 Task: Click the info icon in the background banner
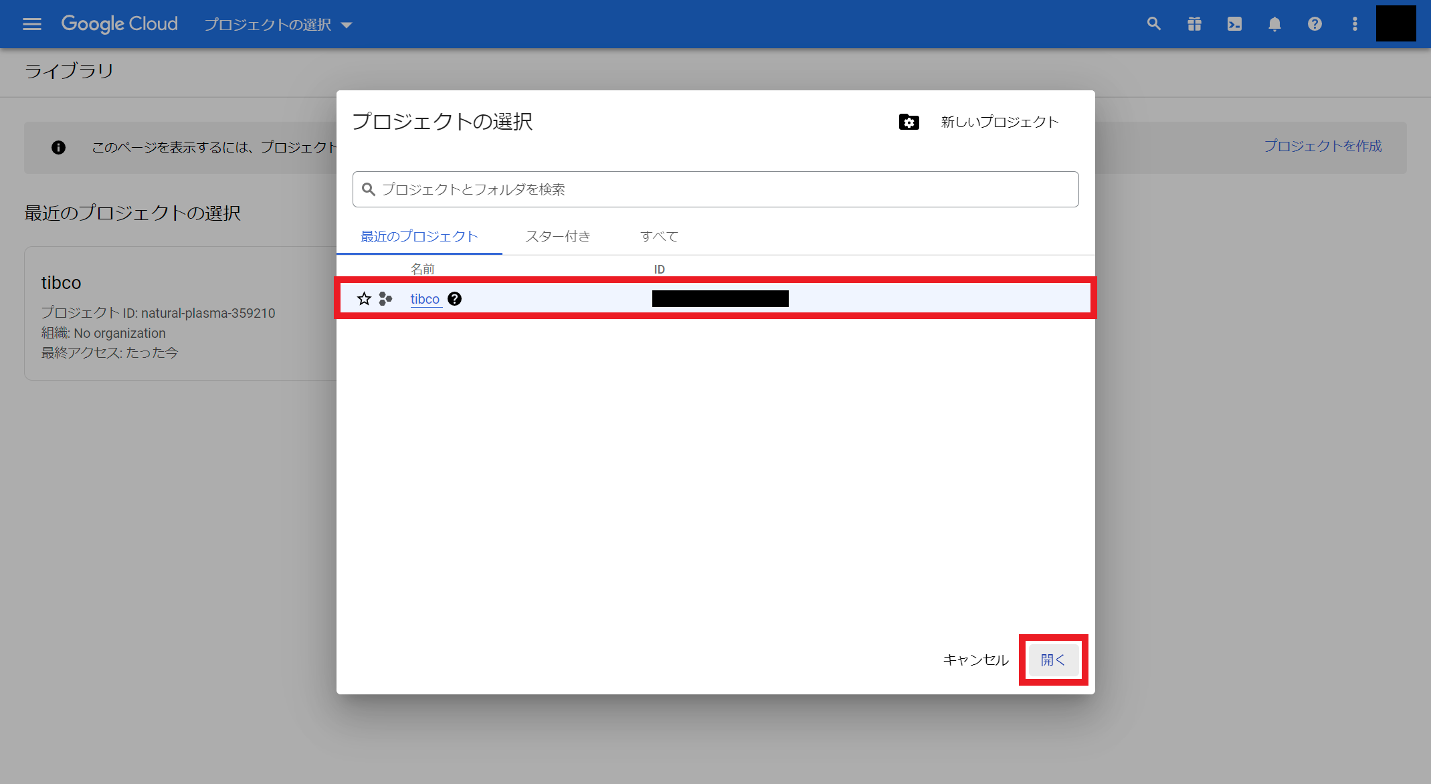[x=58, y=147]
